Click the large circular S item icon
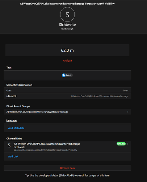The height and width of the screenshot is (182, 147). pos(67,15)
